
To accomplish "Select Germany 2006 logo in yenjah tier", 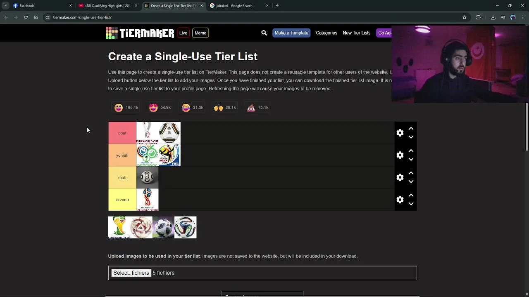I will [147, 155].
